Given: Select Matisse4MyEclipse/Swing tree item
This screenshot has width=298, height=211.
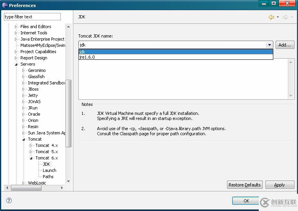Looking at the screenshot, I should (43, 45).
